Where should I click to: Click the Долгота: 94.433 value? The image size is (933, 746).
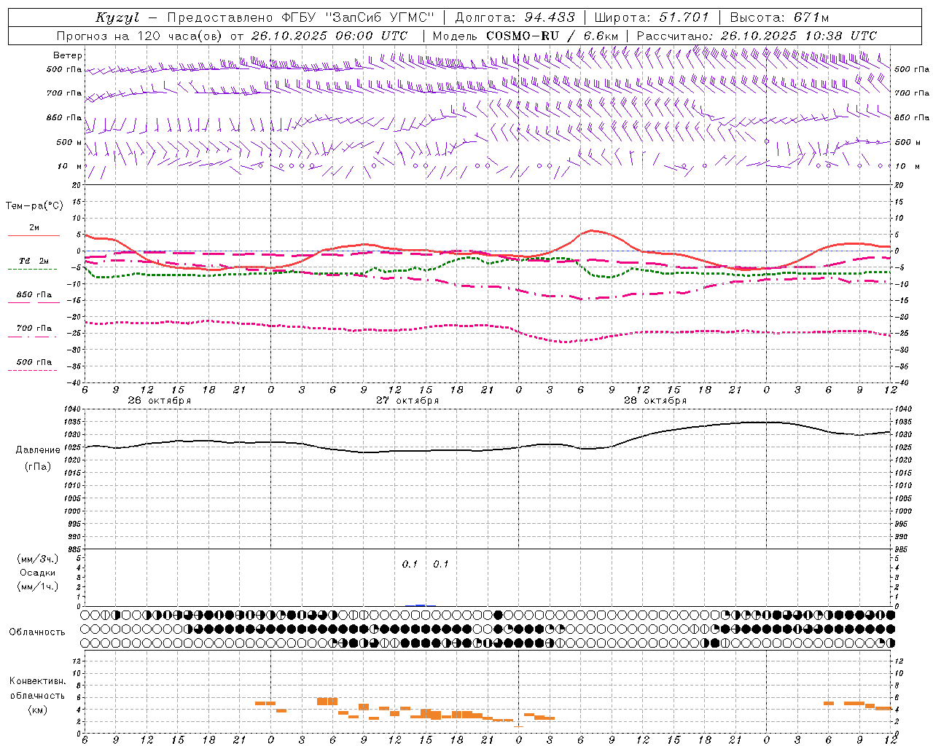[515, 17]
